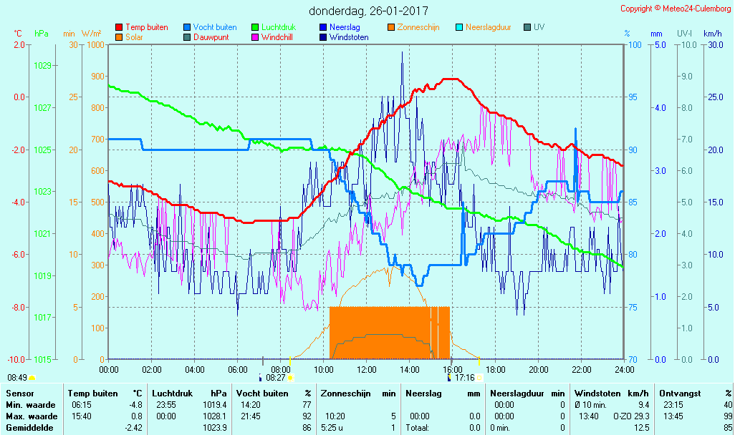The width and height of the screenshot is (735, 435).
Task: Click the Copyright Meteo24-Culemborg link
Action: 676,9
